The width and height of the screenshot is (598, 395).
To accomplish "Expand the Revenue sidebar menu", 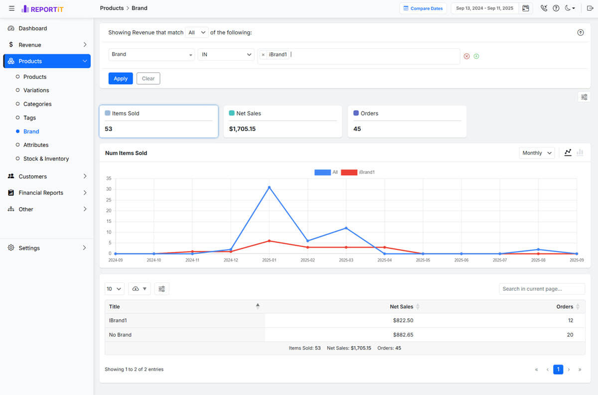I will (47, 45).
